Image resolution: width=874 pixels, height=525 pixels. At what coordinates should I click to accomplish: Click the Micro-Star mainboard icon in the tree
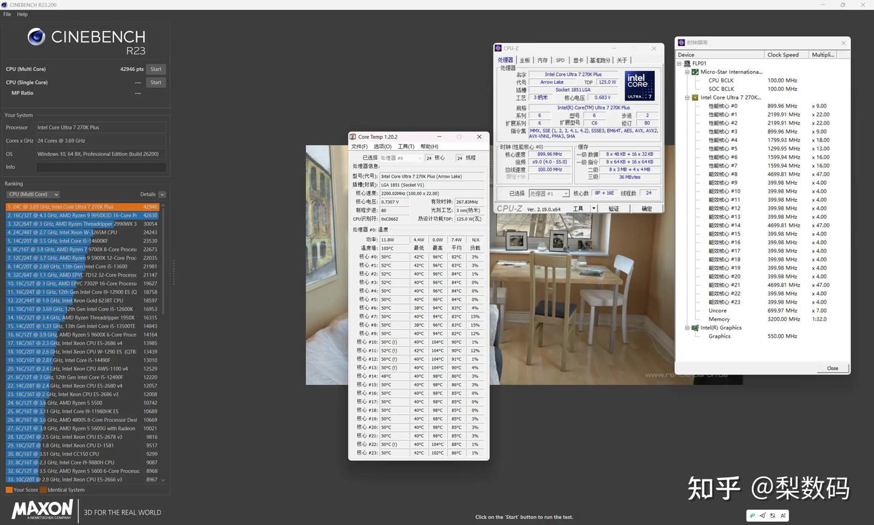coord(695,72)
